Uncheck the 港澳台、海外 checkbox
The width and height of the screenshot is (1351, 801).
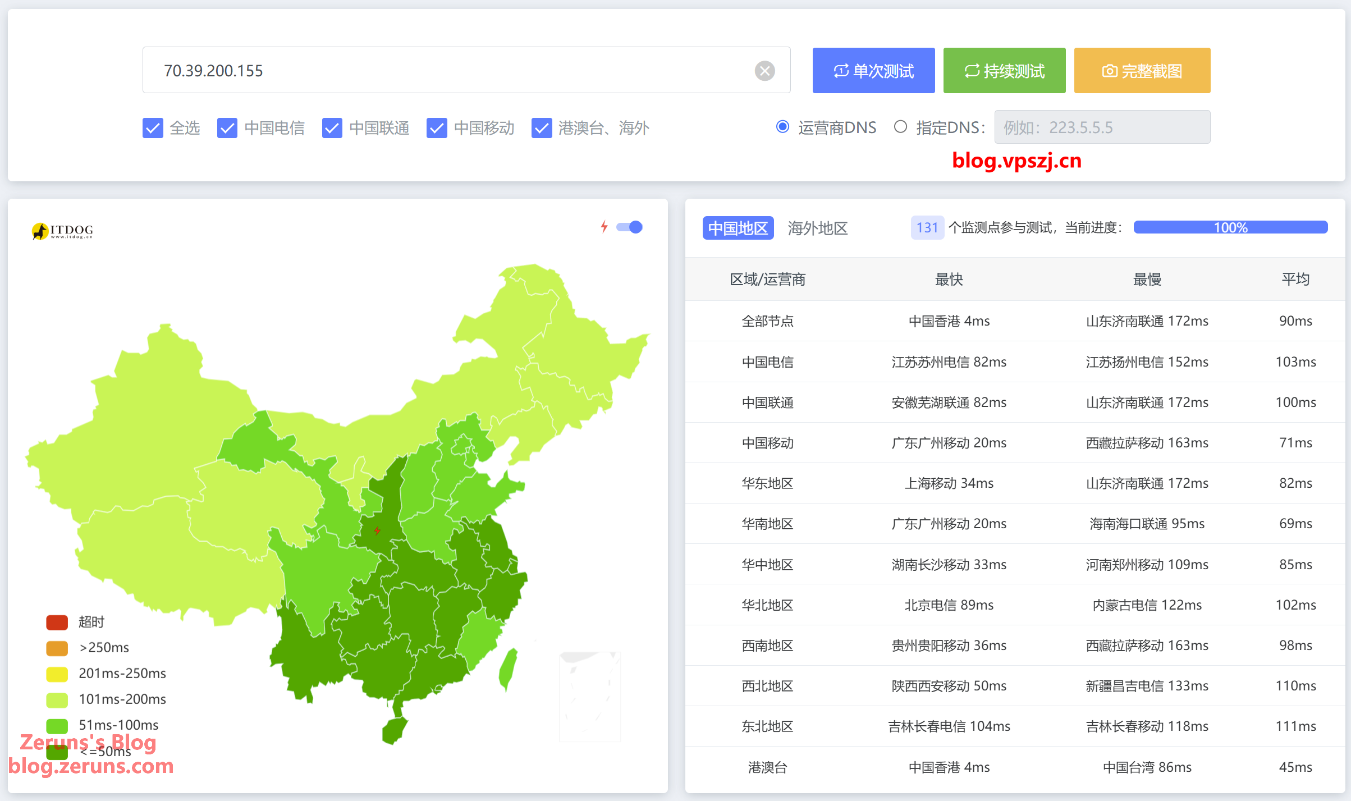[x=542, y=128]
